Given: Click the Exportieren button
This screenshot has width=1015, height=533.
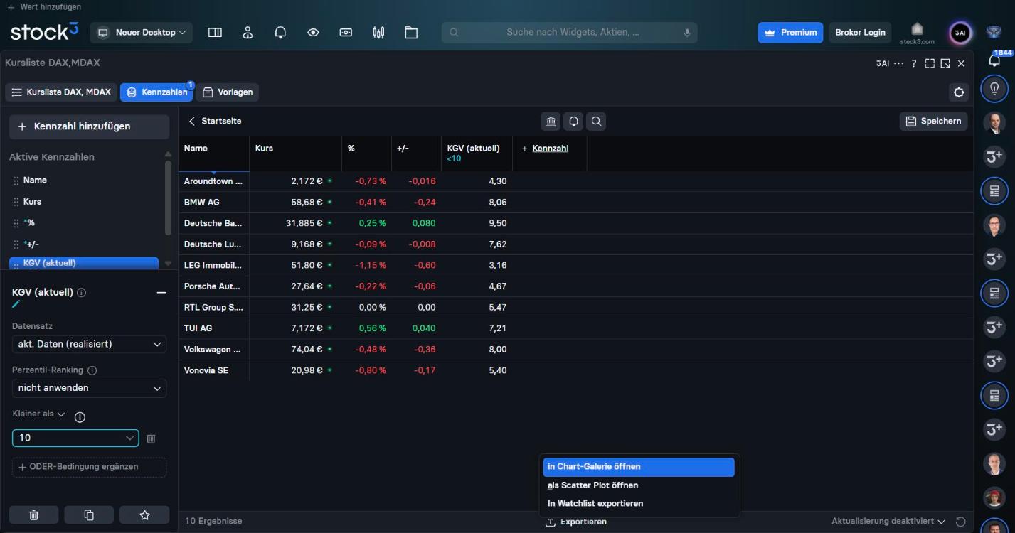Looking at the screenshot, I should (x=576, y=522).
